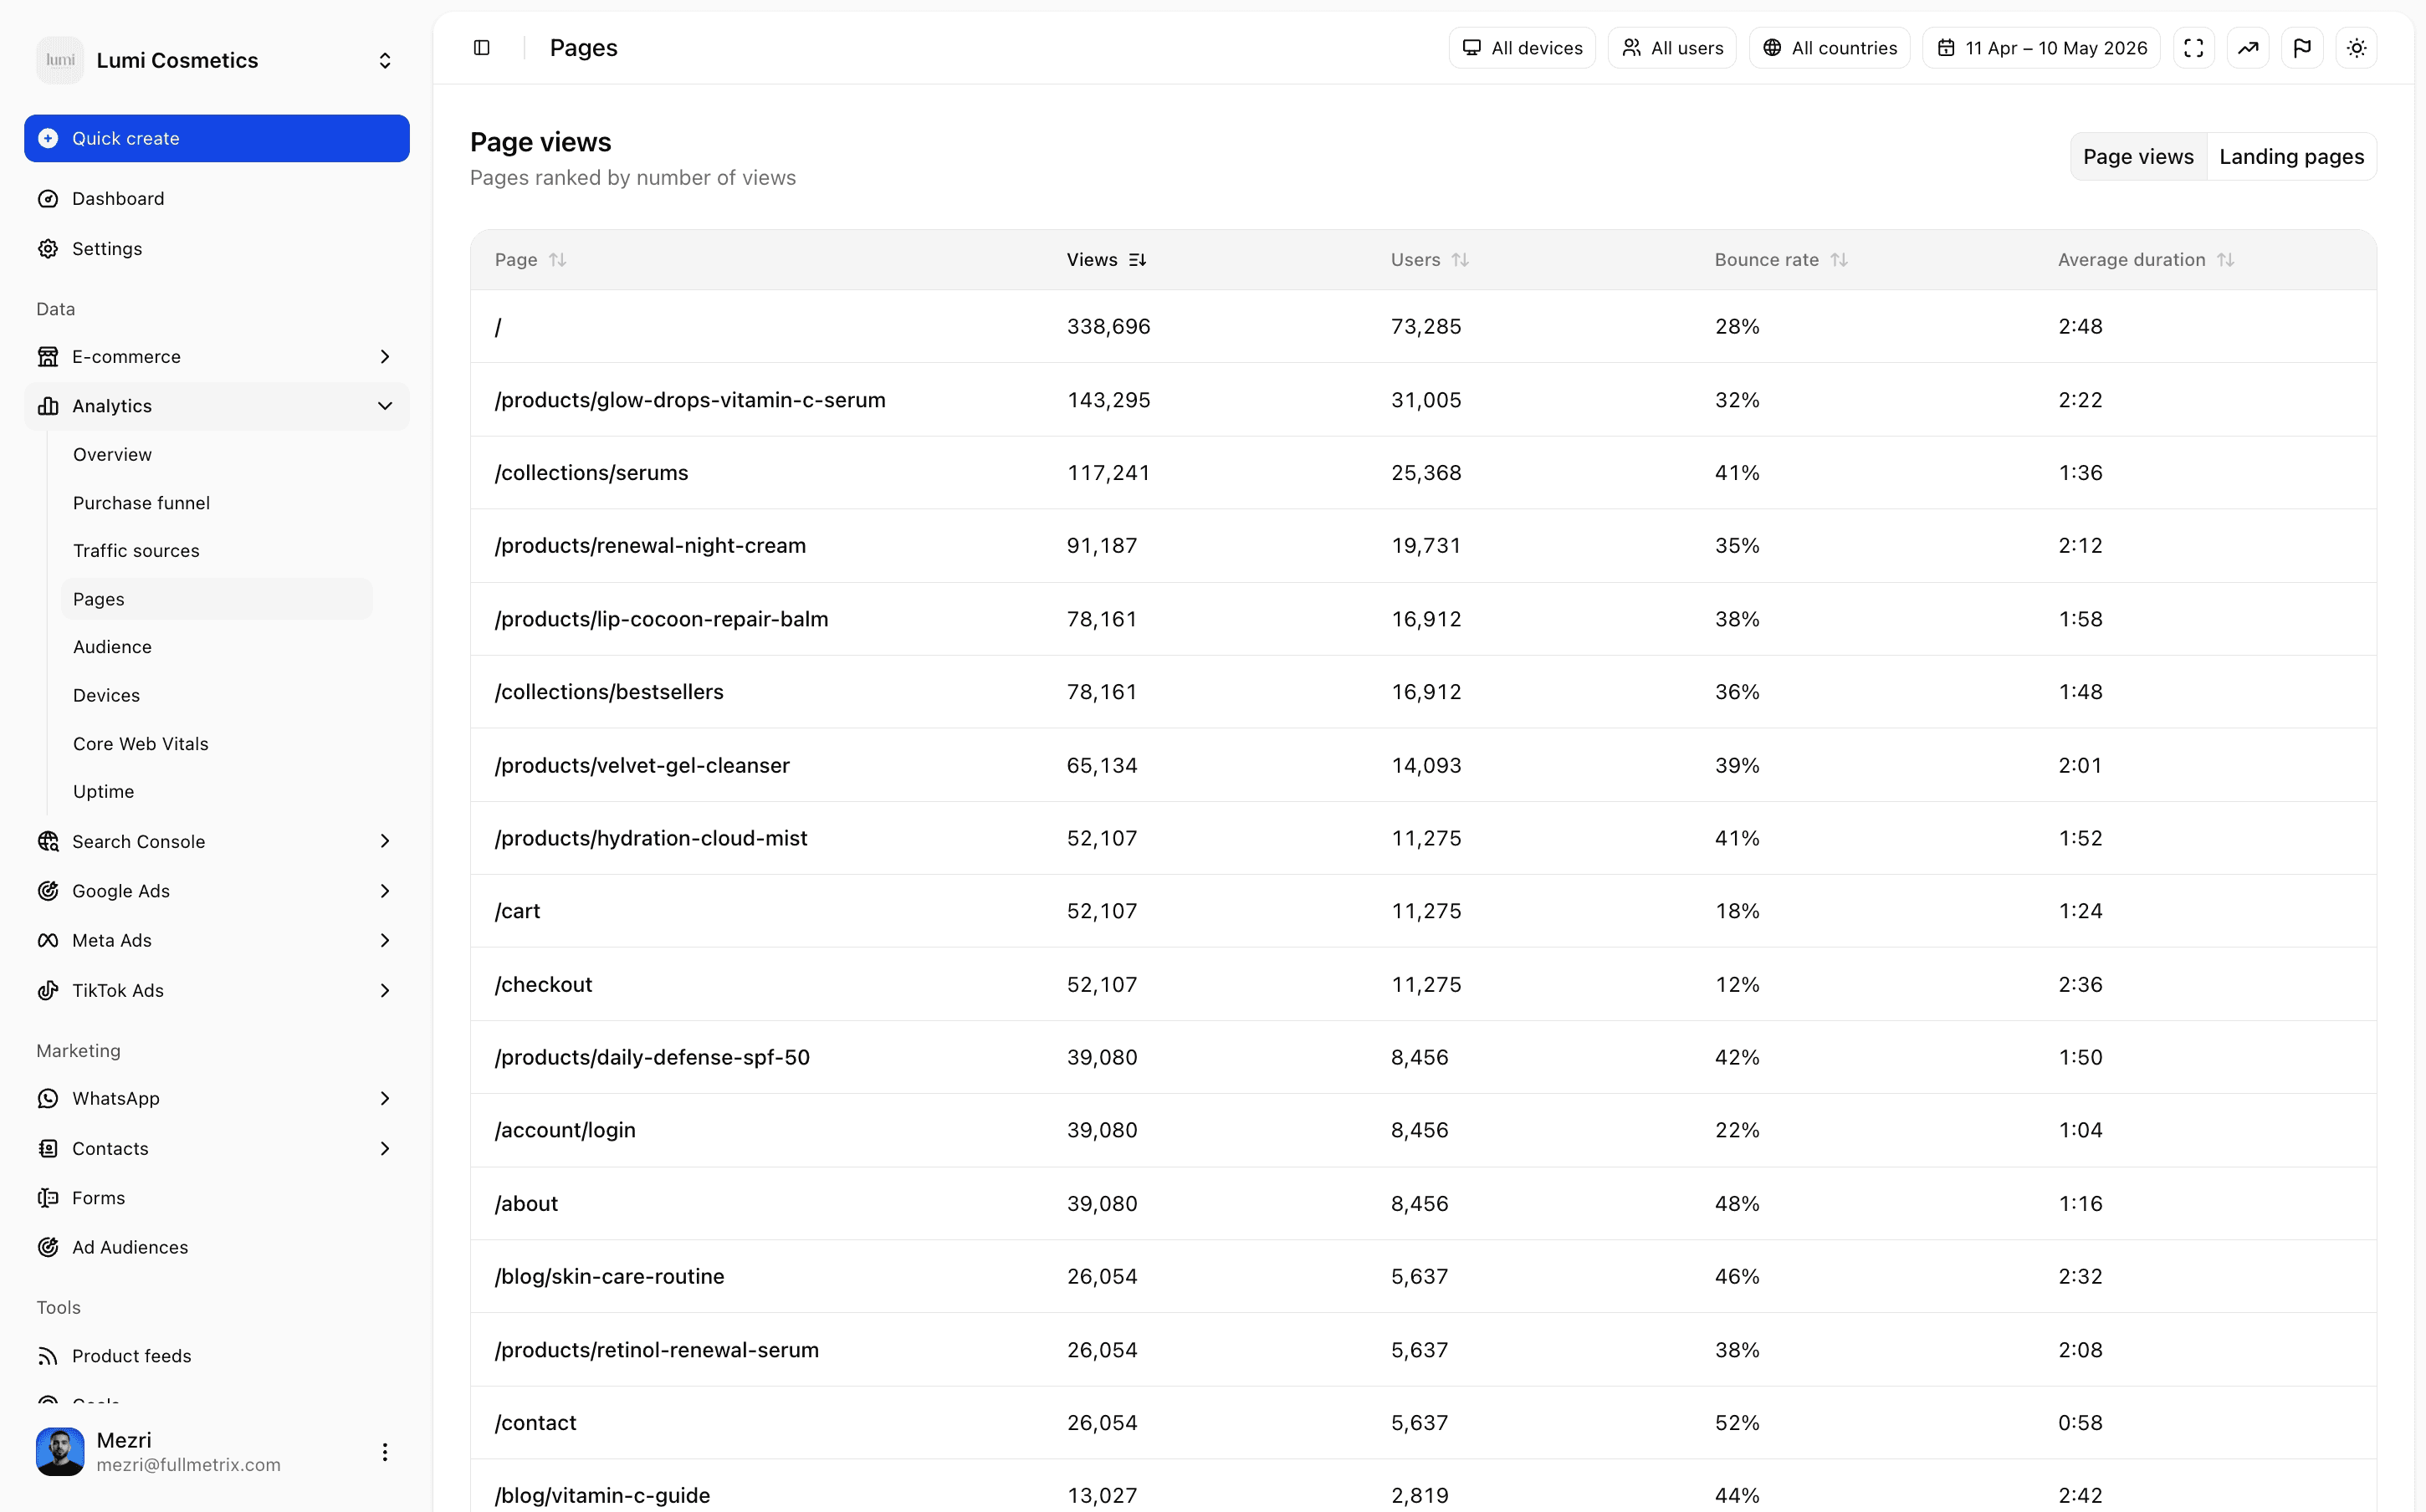Sort by Views column icon
This screenshot has height=1512, width=2426.
tap(1137, 260)
